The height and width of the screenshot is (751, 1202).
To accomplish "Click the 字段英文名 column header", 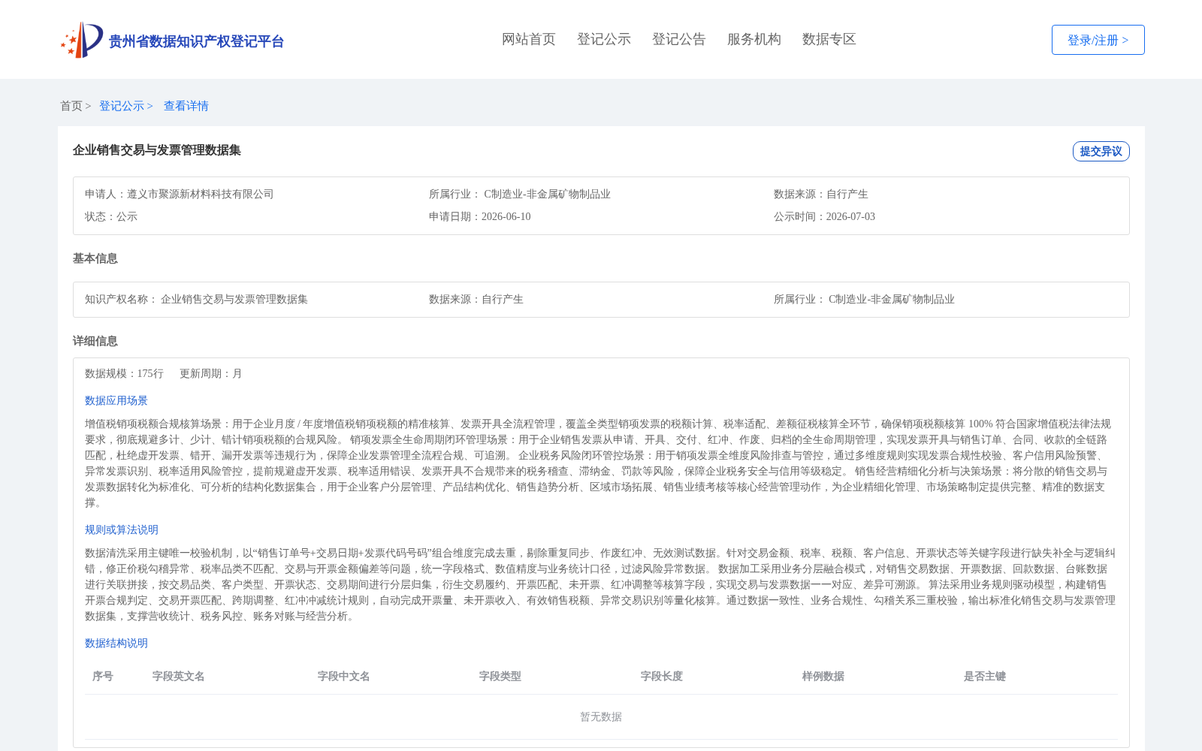I will coord(179,677).
